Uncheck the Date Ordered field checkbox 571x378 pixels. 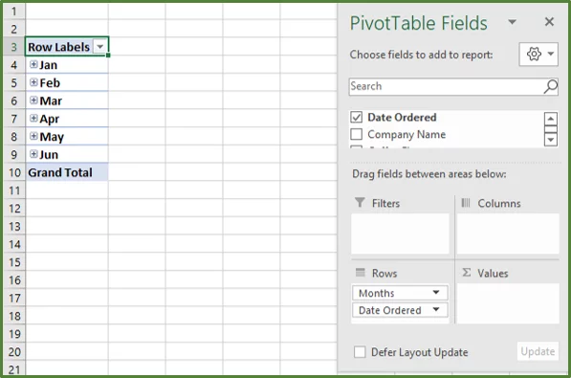pyautogui.click(x=356, y=117)
